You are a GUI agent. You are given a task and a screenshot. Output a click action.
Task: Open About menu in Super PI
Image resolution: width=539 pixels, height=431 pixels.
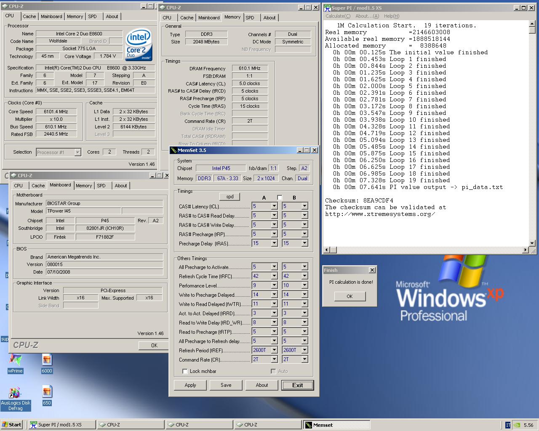(x=367, y=16)
